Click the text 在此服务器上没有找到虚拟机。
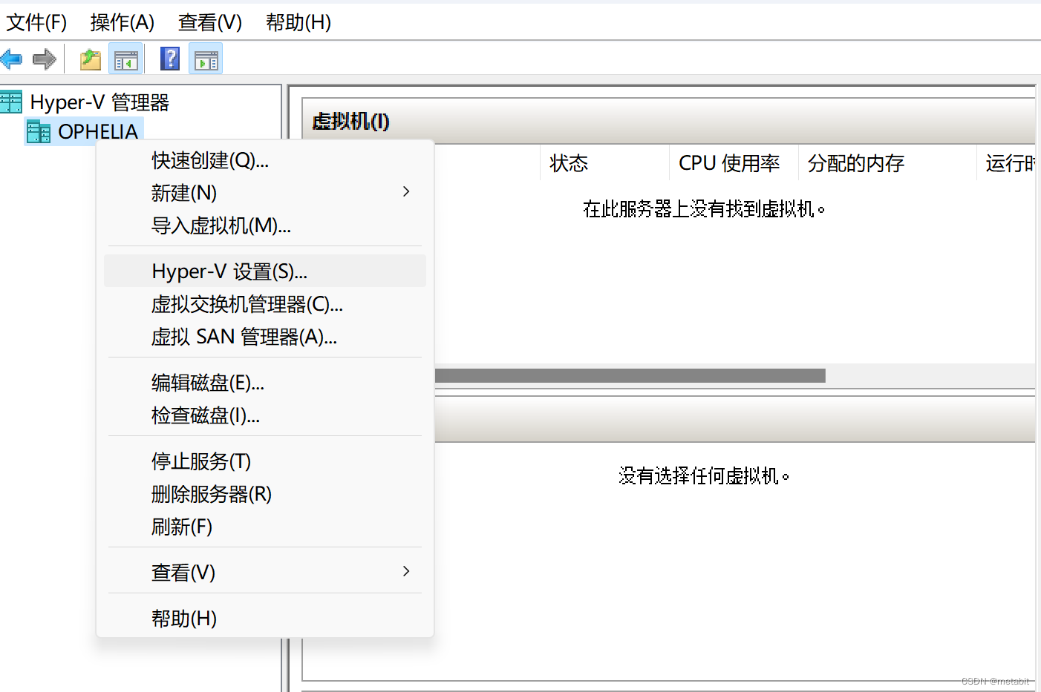The height and width of the screenshot is (692, 1041). click(704, 209)
